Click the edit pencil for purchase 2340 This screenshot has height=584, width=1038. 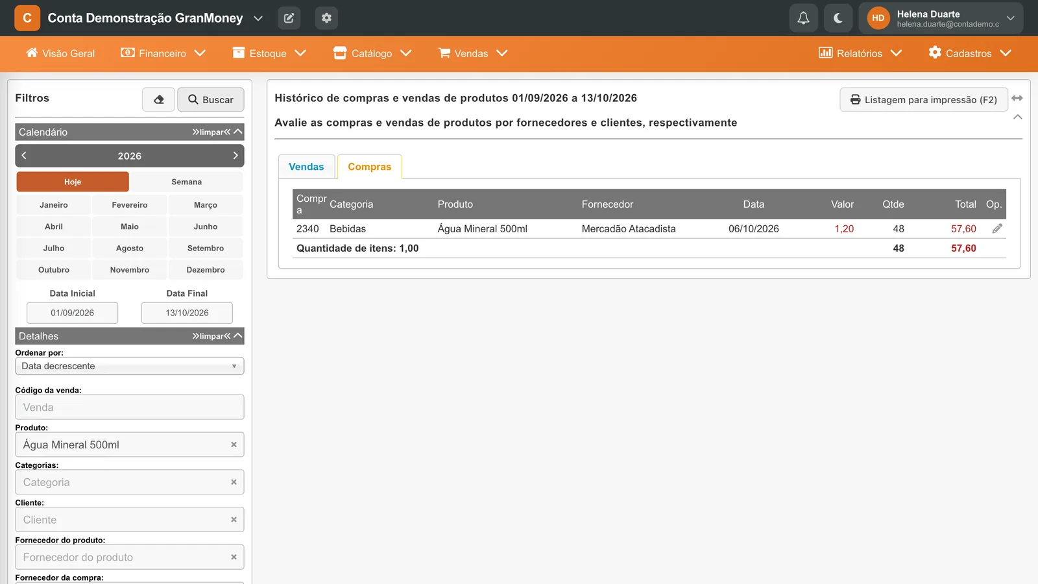click(x=997, y=228)
